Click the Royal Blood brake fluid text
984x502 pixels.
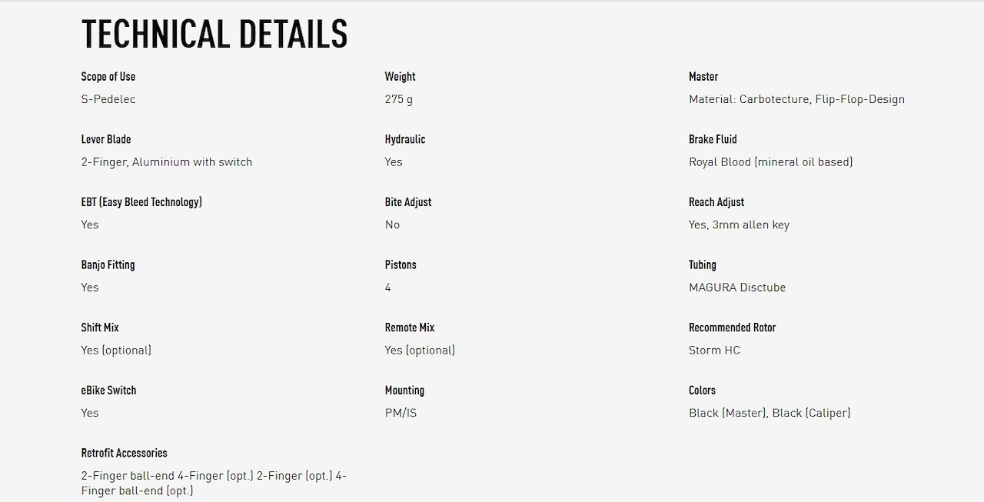(770, 162)
